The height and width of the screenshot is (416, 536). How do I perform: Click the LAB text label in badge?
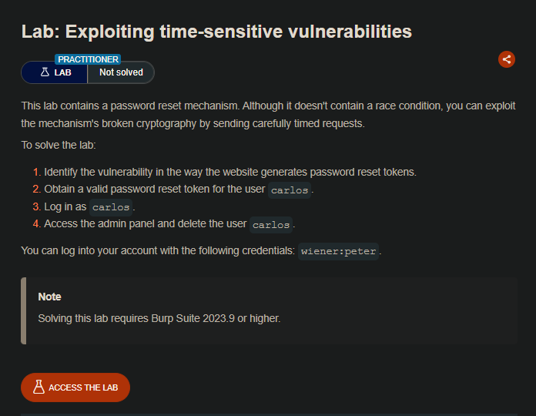[63, 72]
